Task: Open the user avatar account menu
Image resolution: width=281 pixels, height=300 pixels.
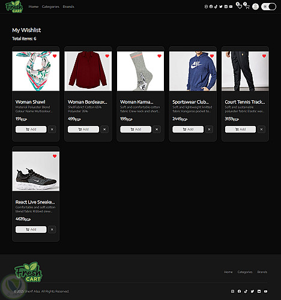Action: coord(255,7)
